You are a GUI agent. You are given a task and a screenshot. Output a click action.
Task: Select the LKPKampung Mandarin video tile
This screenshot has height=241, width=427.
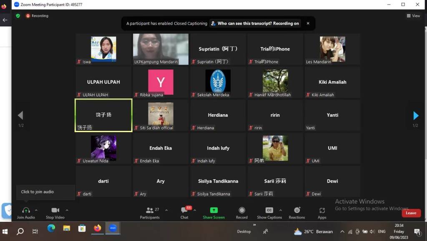(x=161, y=49)
